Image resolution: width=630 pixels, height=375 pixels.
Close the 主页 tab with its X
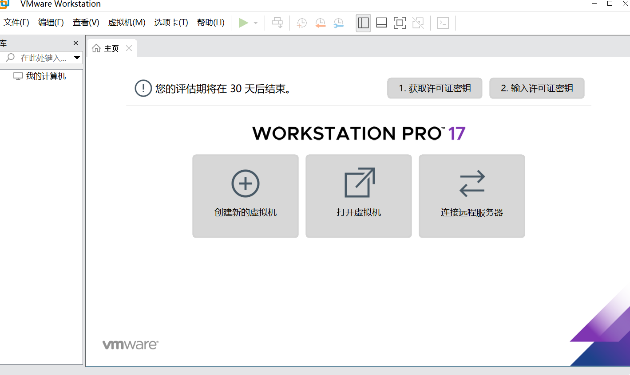[129, 48]
